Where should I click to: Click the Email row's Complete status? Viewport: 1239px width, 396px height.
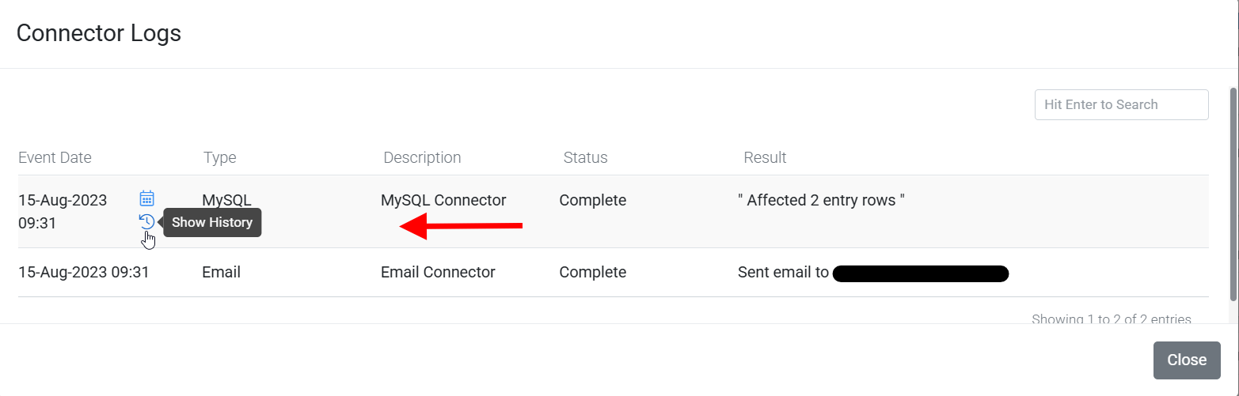593,272
